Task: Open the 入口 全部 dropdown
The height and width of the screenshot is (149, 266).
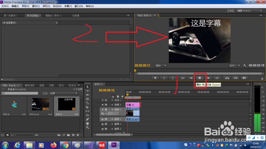Action: 63,93
